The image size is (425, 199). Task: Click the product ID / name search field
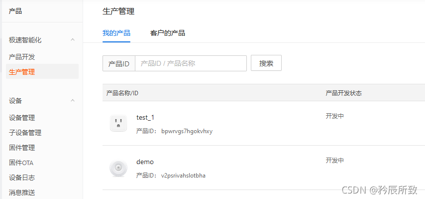click(191, 63)
